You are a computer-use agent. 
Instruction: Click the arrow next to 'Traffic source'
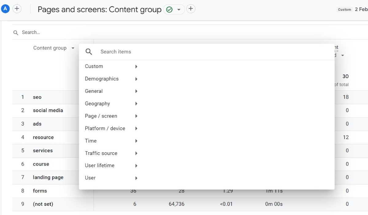click(x=136, y=153)
